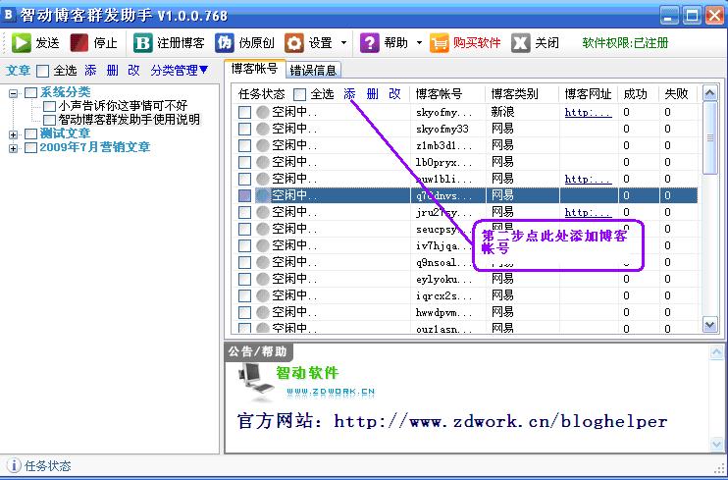Check 全选 box in article panel
The height and width of the screenshot is (480, 728).
(x=42, y=71)
